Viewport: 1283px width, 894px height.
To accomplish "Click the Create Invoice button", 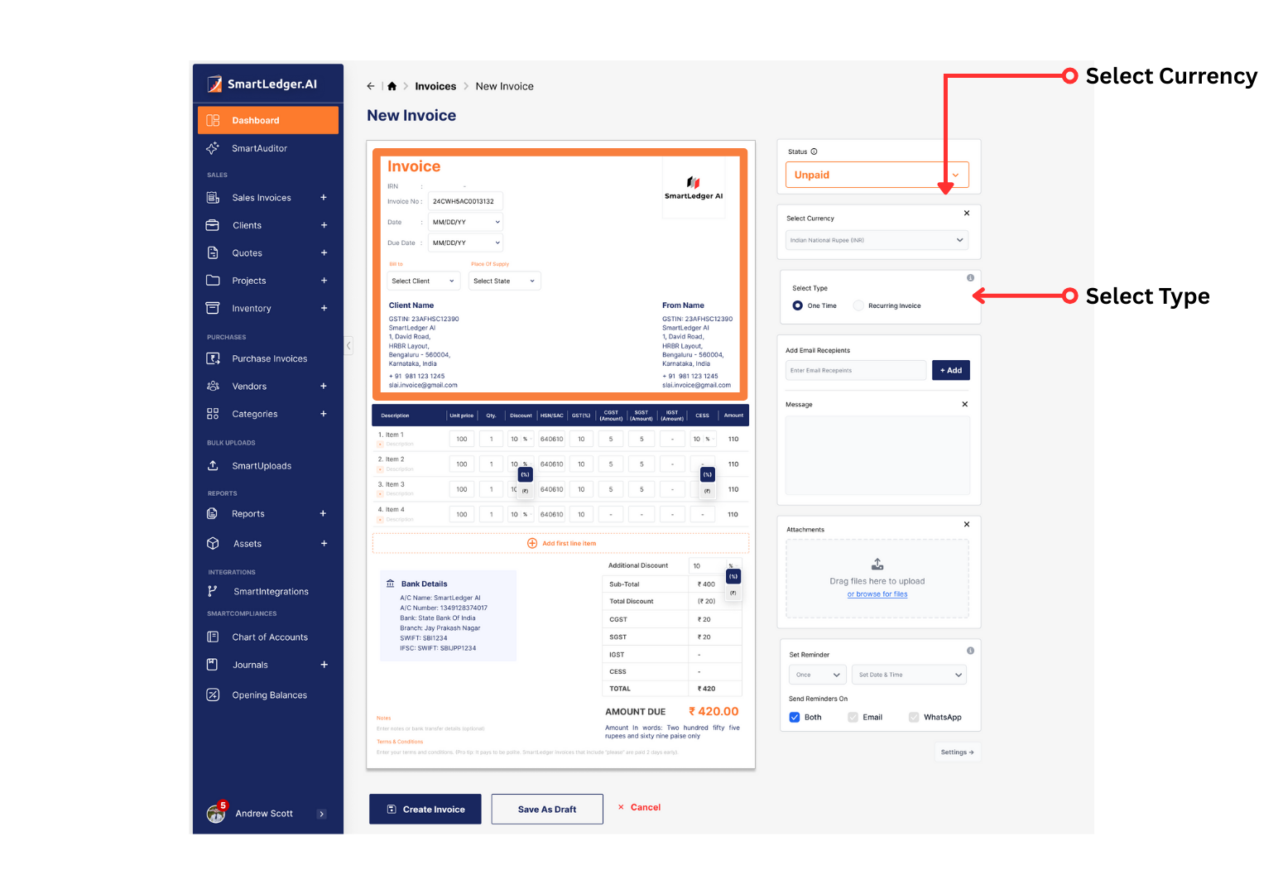I will 425,810.
